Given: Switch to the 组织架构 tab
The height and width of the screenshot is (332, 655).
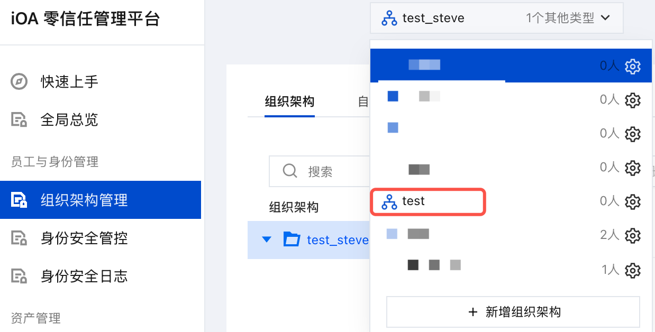Looking at the screenshot, I should tap(289, 102).
